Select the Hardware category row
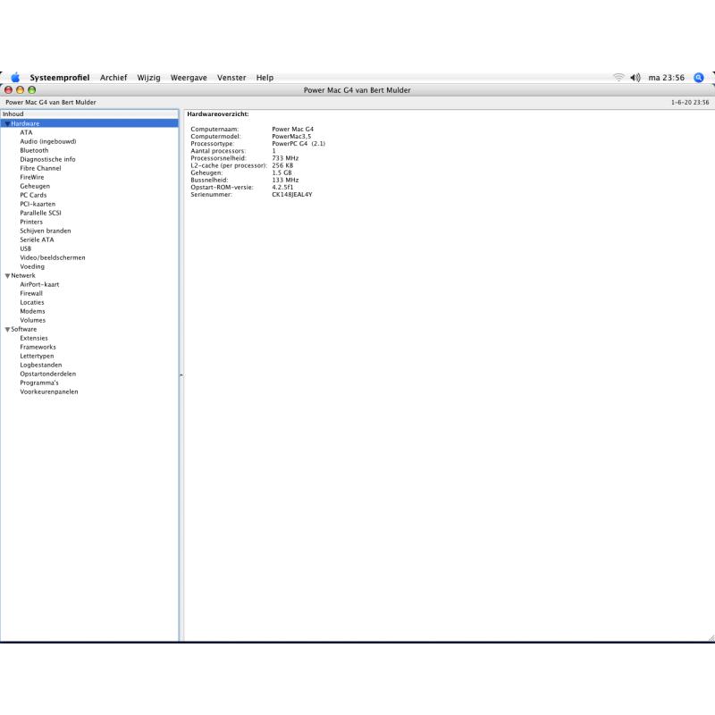This screenshot has height=715, width=715. tap(89, 123)
